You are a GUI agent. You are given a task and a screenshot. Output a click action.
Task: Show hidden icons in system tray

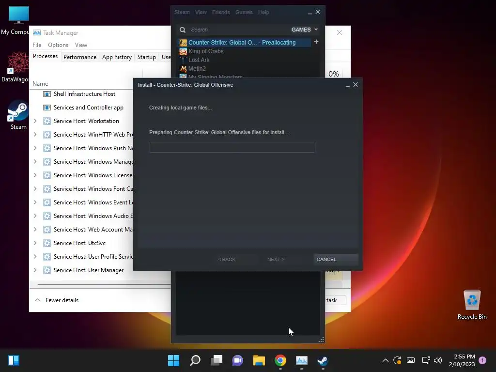point(385,360)
